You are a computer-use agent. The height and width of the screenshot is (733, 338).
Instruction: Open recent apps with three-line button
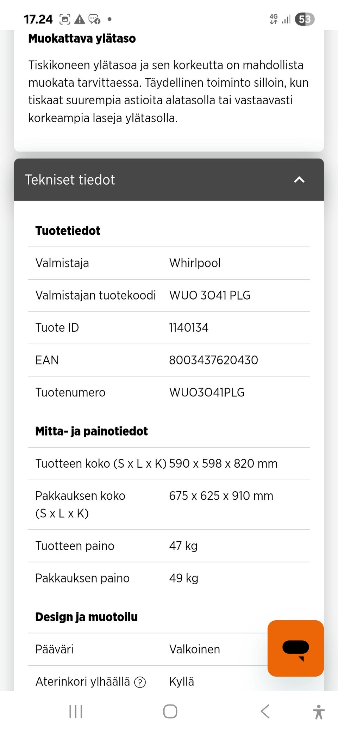pos(76,711)
